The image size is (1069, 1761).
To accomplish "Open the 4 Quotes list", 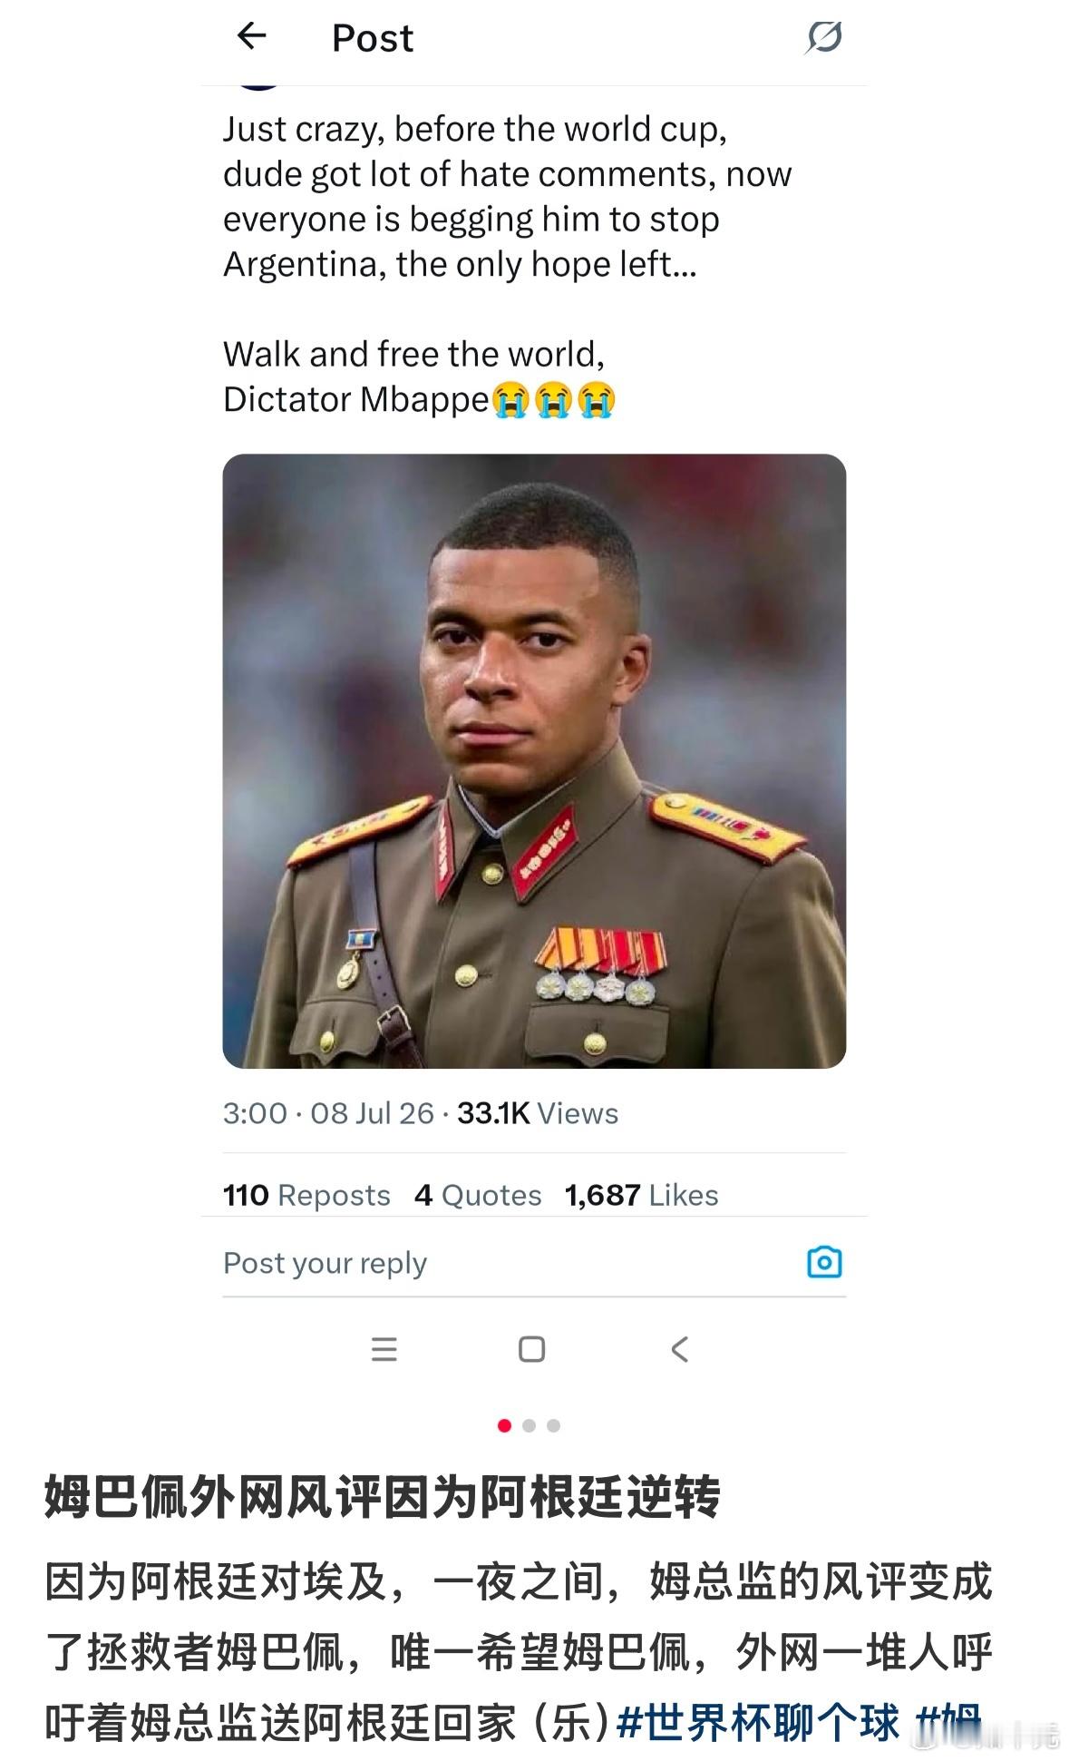I will 478,1195.
